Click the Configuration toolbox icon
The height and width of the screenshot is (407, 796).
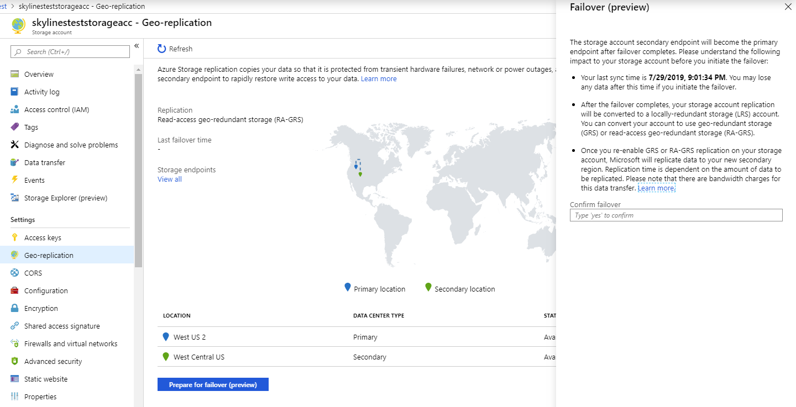tap(15, 290)
